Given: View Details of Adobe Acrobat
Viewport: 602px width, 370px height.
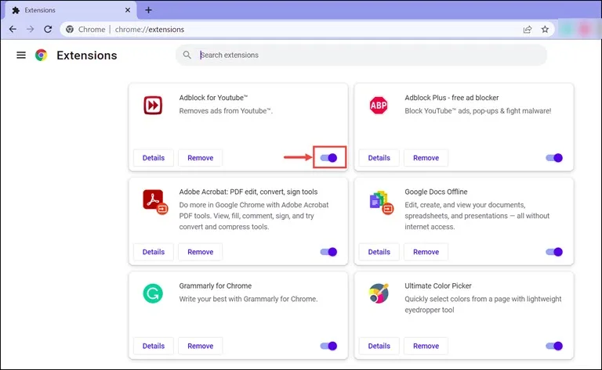Looking at the screenshot, I should click(154, 252).
